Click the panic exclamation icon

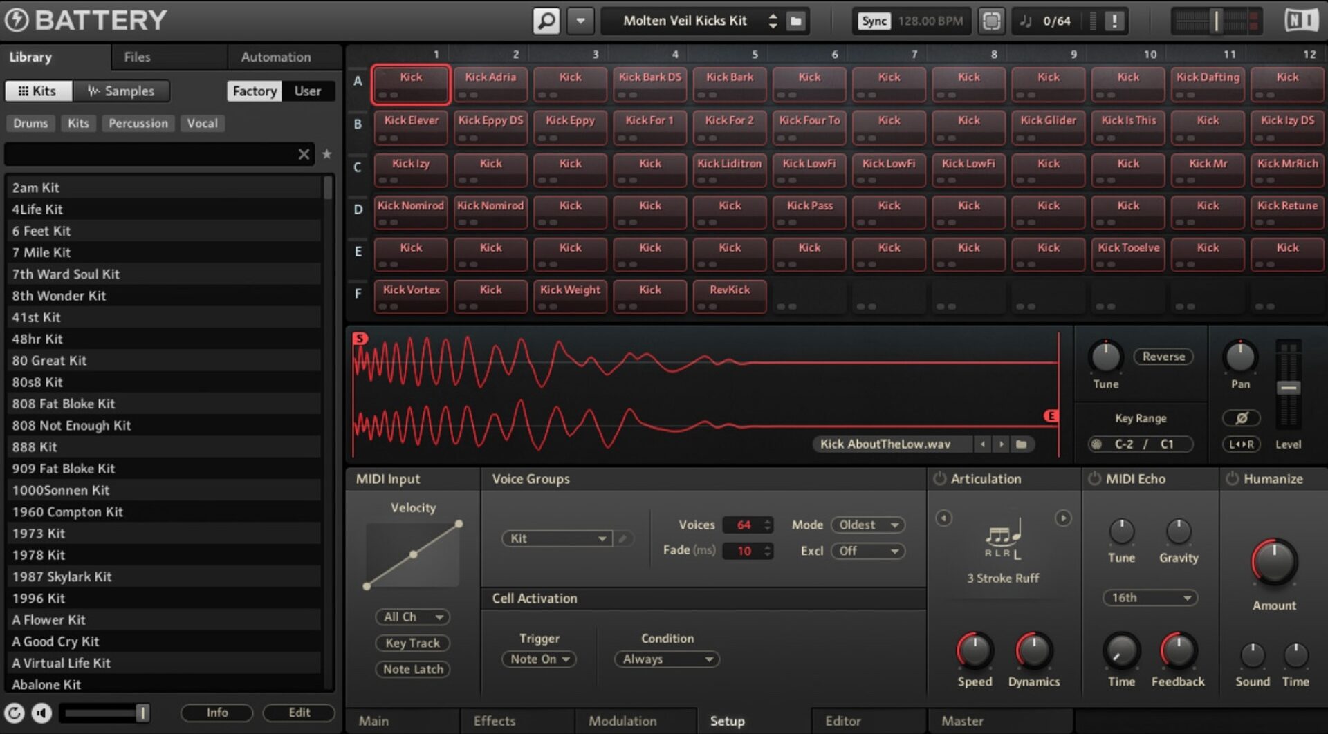click(1114, 20)
